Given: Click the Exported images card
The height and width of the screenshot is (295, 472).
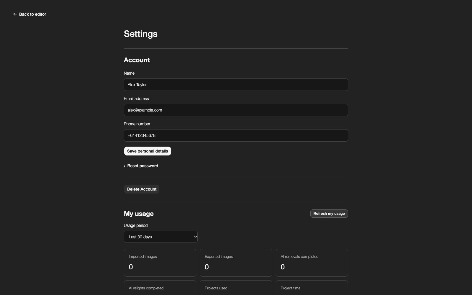Looking at the screenshot, I should click(236, 263).
